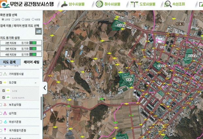Open the 하수시설물 sewer facilities menu

pos(108,5)
